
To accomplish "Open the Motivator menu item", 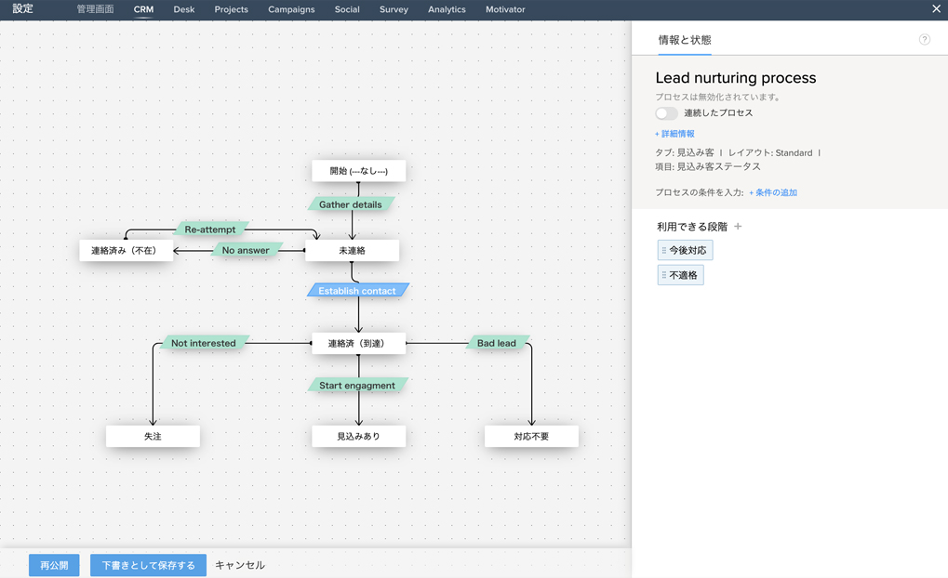I will point(505,9).
